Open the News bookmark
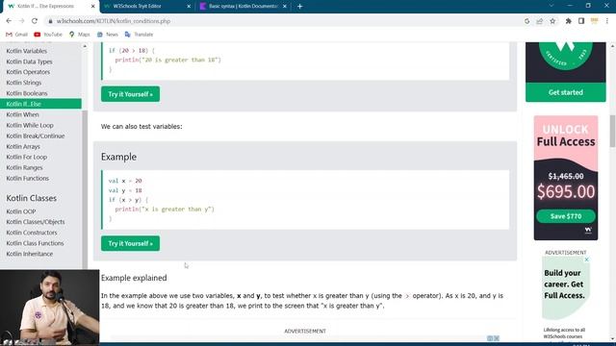 107,35
